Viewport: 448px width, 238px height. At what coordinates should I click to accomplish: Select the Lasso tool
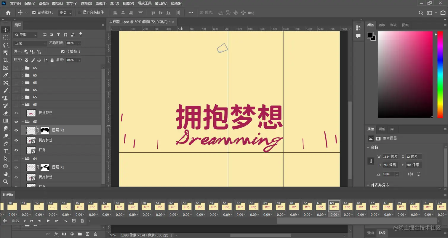6,45
